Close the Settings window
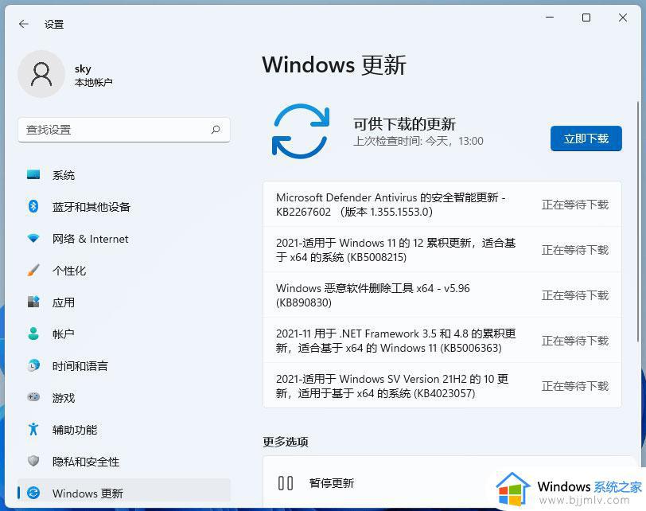646x511 pixels. tap(622, 18)
